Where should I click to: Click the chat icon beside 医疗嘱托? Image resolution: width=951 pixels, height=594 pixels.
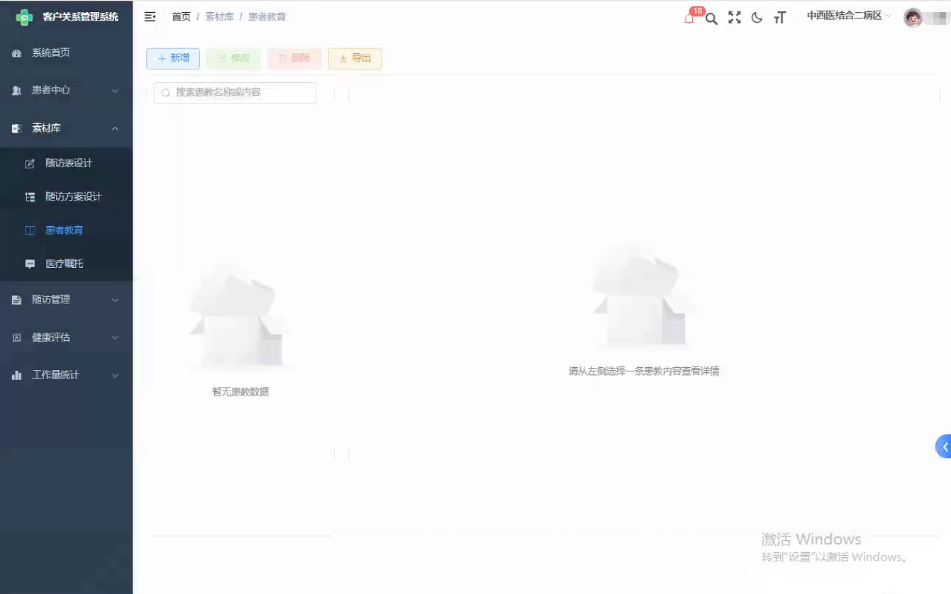[x=28, y=263]
